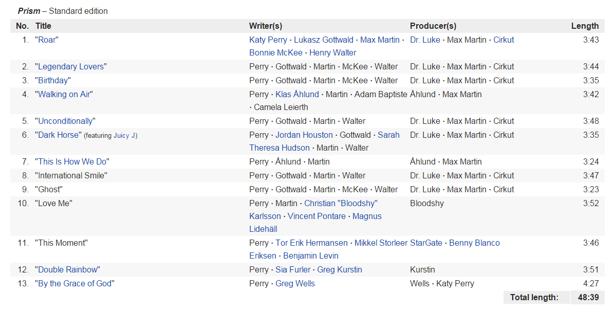Click the 48:39 total length value
The height and width of the screenshot is (310, 615).
[588, 298]
